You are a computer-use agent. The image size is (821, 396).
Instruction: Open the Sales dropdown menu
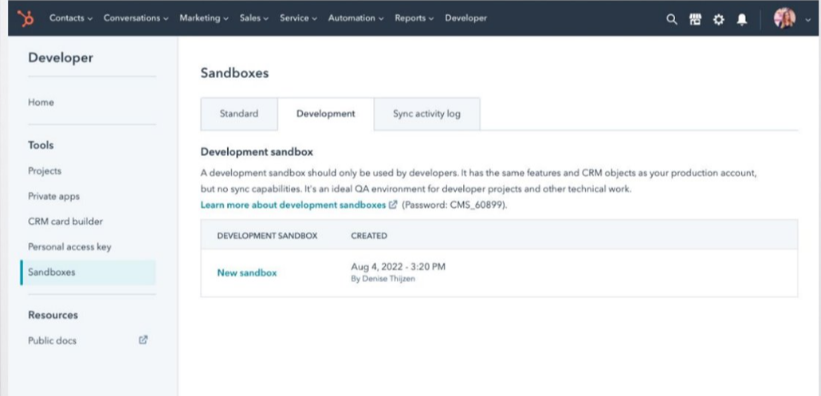pos(254,18)
